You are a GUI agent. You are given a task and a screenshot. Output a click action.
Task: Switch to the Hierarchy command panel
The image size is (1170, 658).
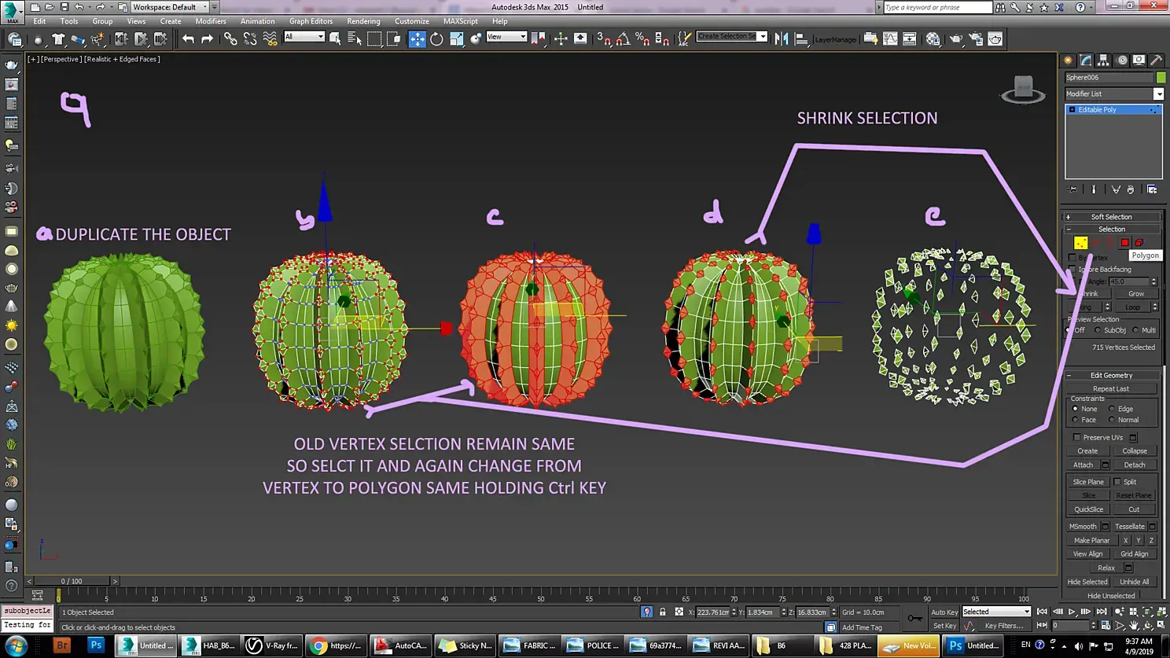tap(1103, 60)
